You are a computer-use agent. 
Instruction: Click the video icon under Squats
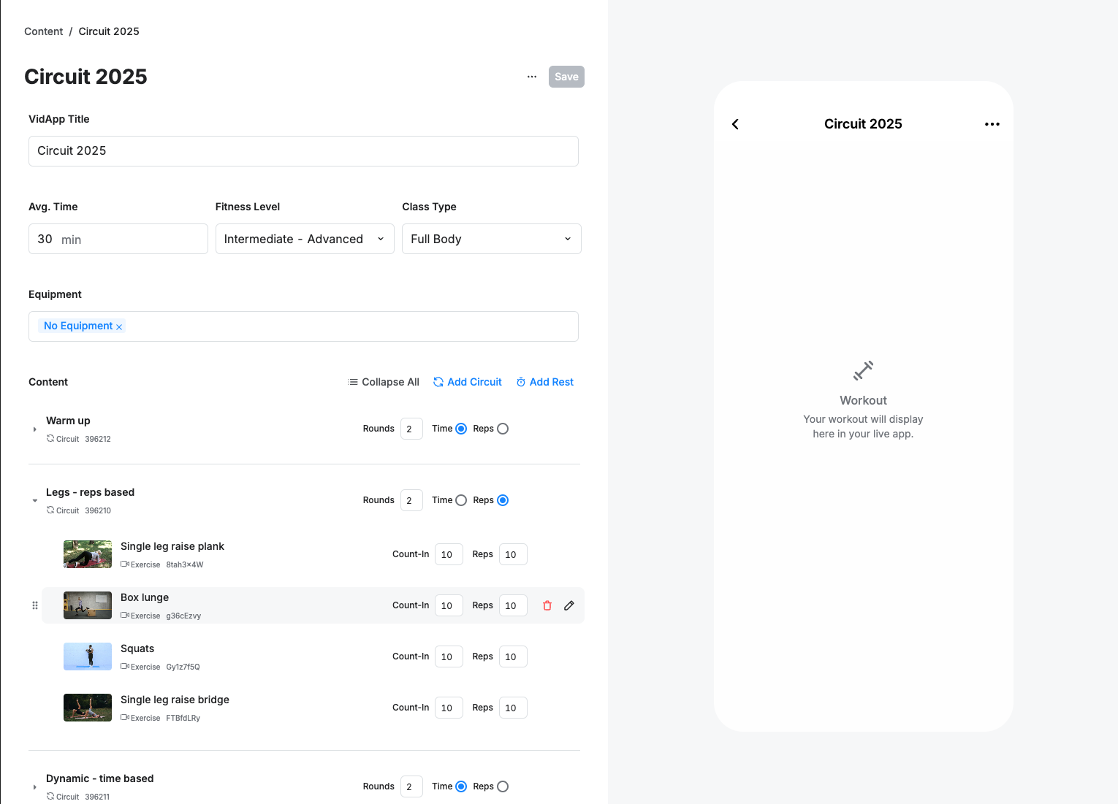click(125, 667)
